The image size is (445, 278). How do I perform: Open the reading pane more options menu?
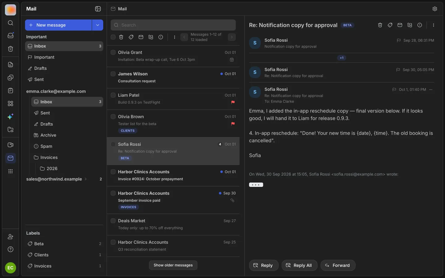coord(434,25)
